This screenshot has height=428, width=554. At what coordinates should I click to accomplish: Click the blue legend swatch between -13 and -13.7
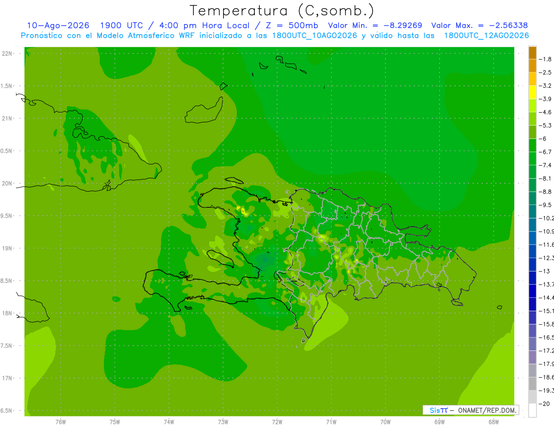(532, 277)
